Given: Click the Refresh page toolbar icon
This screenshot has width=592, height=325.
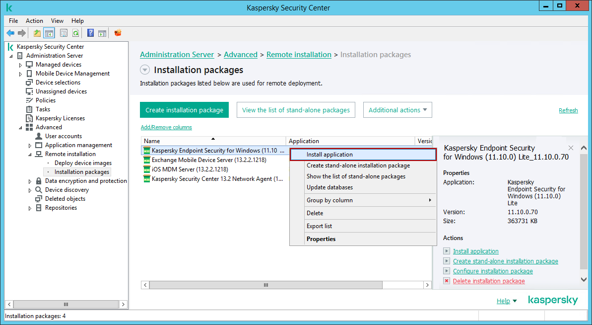Looking at the screenshot, I should click(x=75, y=33).
